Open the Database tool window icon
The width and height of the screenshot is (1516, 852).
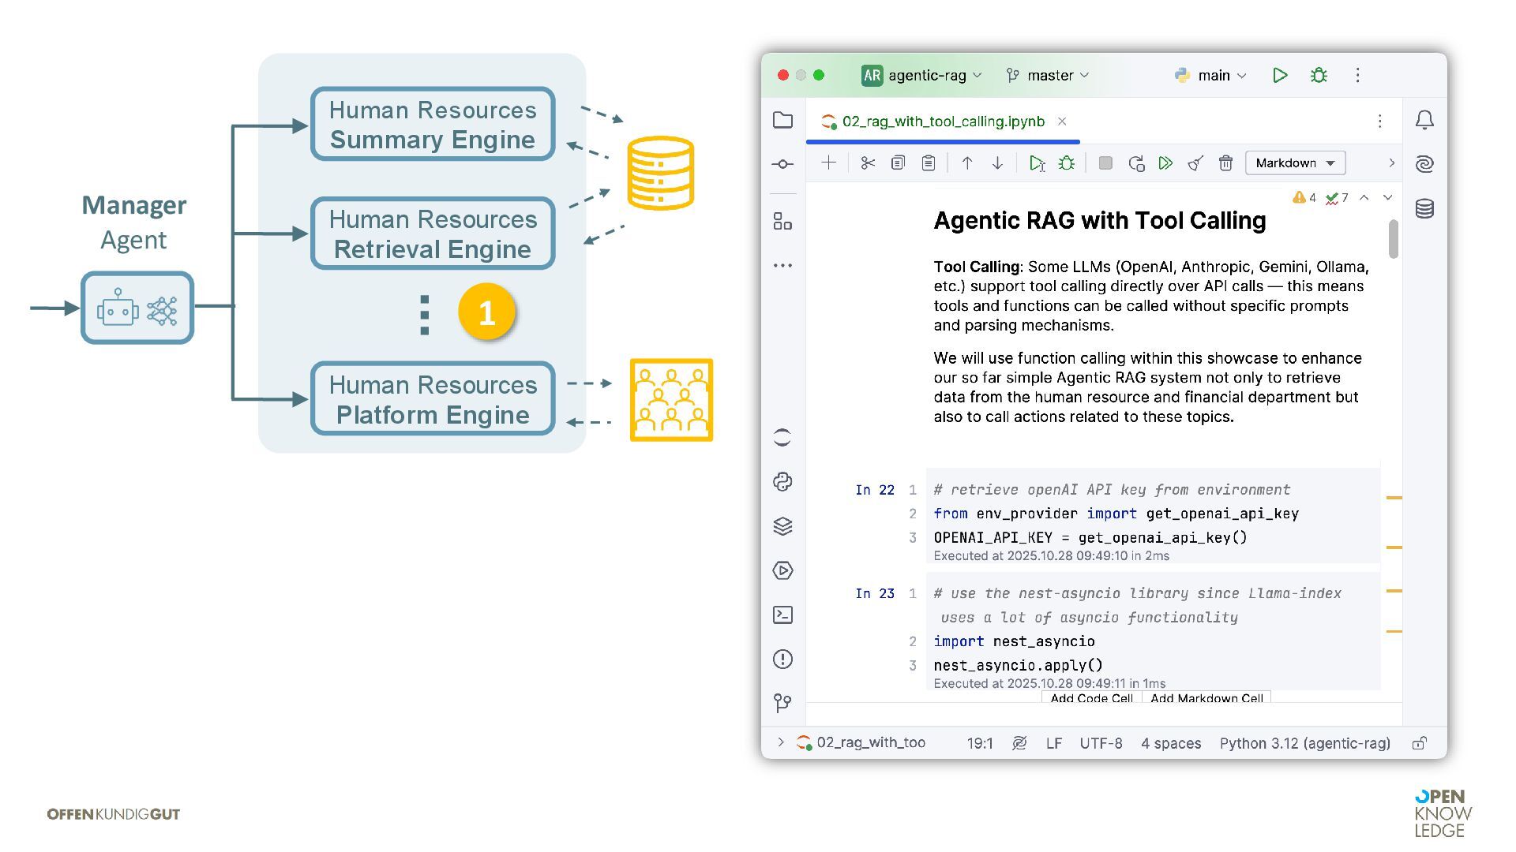(1424, 209)
